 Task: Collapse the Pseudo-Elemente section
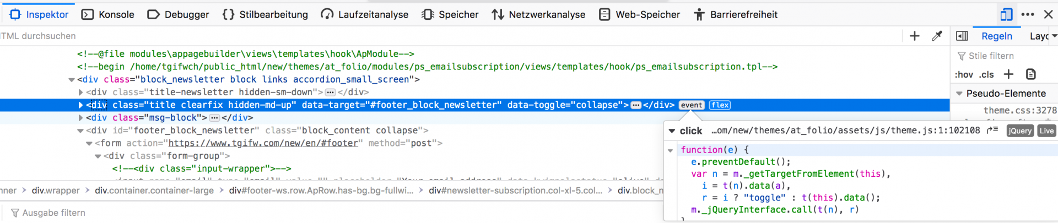959,94
